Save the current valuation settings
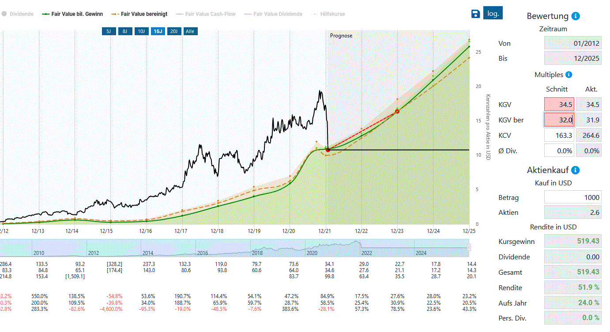 pyautogui.click(x=475, y=13)
